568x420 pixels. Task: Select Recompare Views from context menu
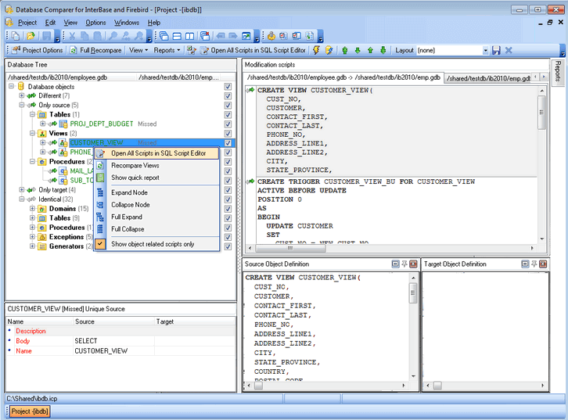(156, 166)
